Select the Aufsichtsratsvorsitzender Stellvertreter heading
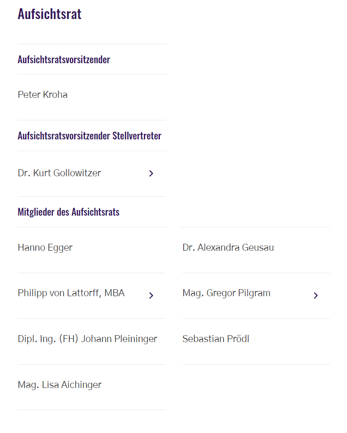Screen dimensions: 347x433 (x=90, y=136)
